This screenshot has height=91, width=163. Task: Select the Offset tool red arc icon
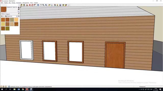(35, 5)
